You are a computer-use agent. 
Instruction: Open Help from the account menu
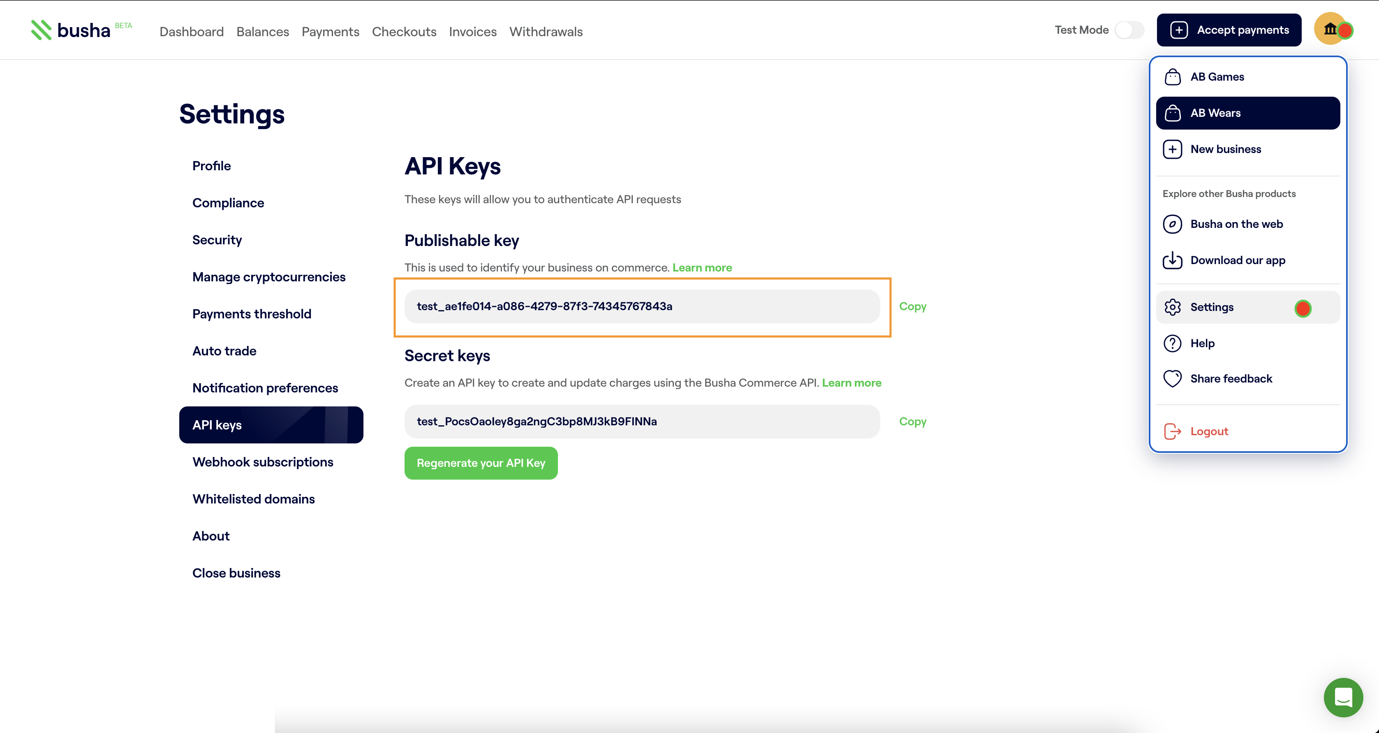click(x=1248, y=343)
